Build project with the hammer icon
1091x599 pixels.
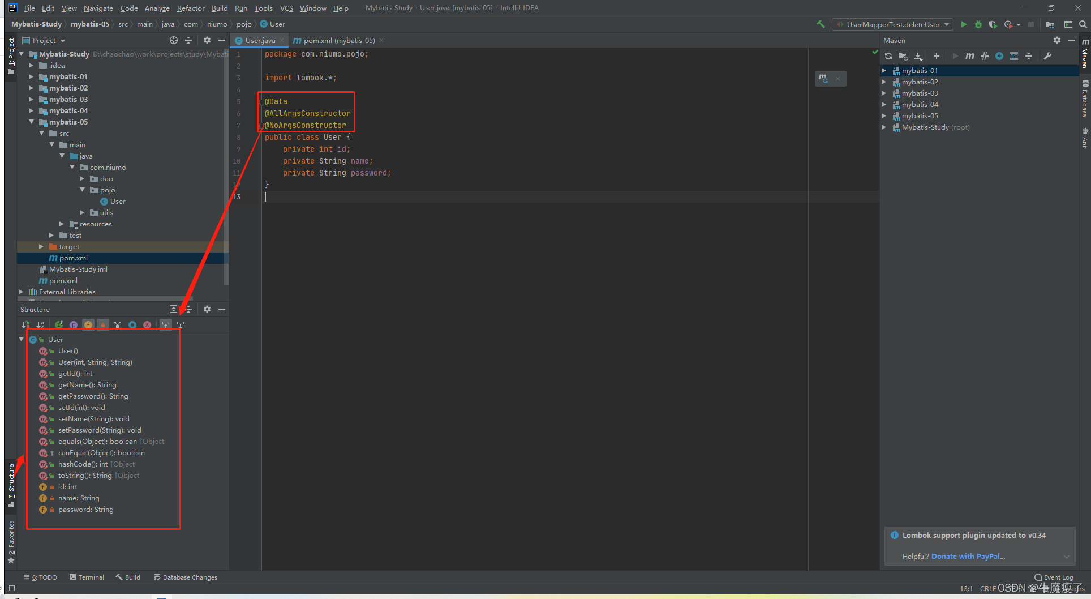(x=821, y=24)
